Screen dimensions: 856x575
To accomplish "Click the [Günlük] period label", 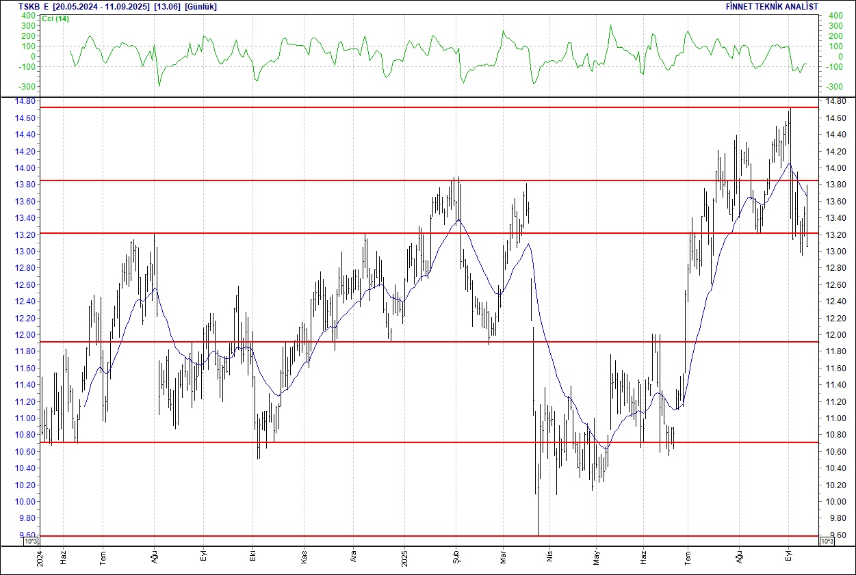I will (200, 6).
